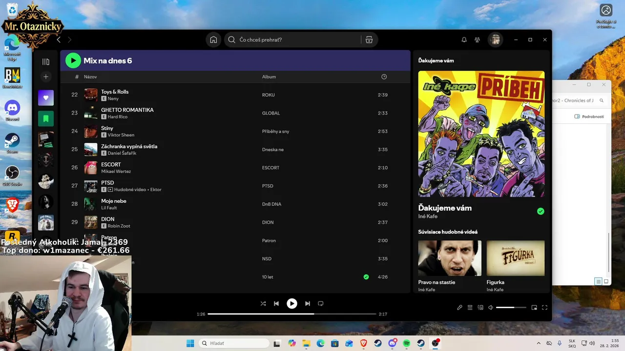Open Spotify from the taskbar

click(407, 343)
